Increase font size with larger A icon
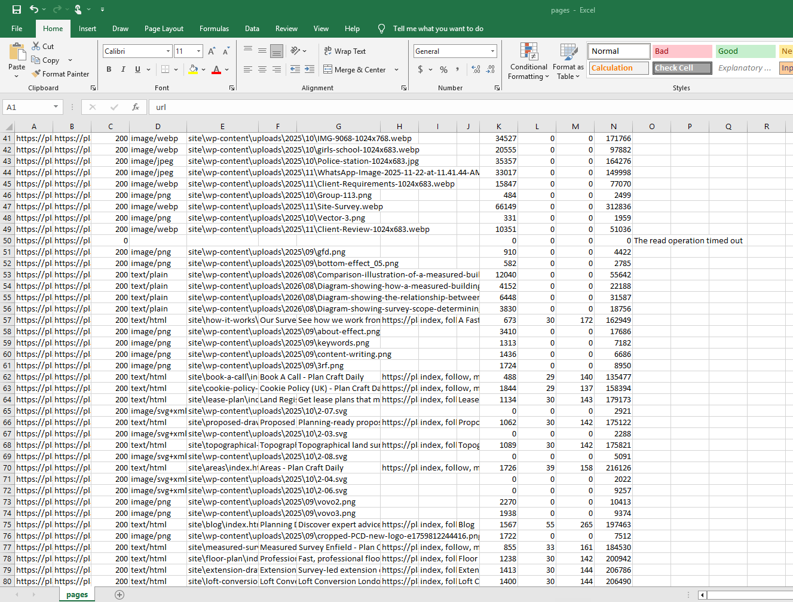Viewport: 793px width, 602px height. (212, 51)
